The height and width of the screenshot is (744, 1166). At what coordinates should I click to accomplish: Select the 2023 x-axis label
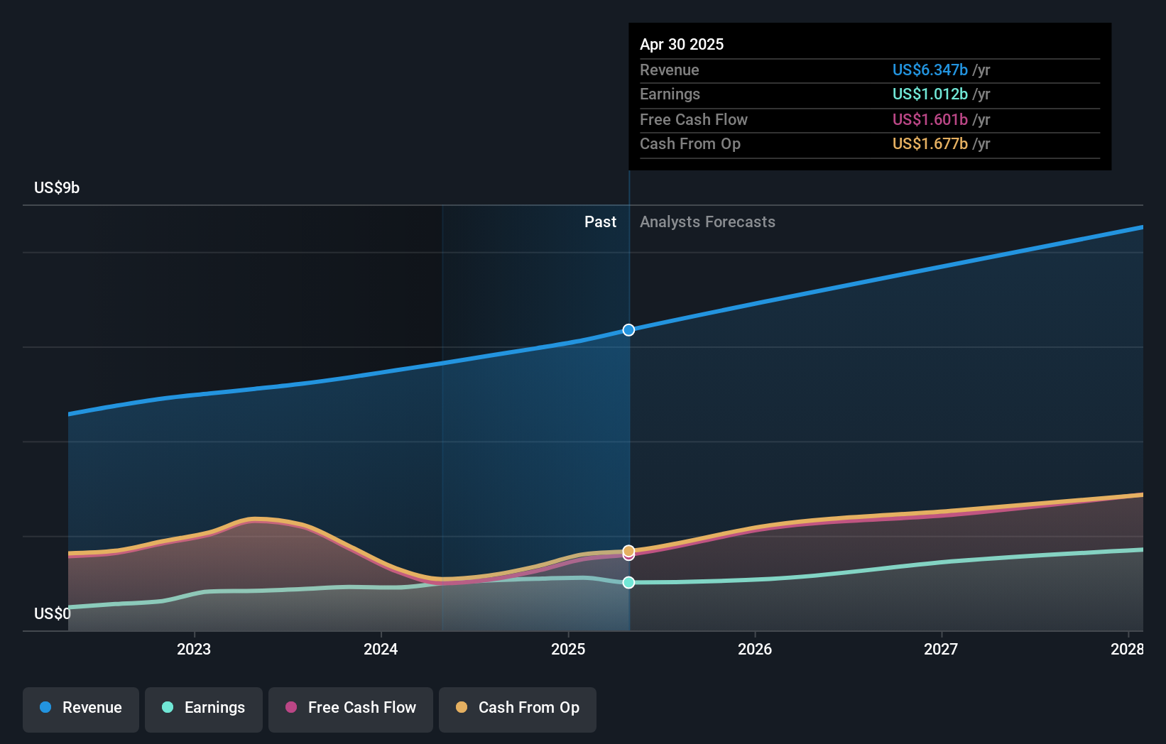point(194,649)
